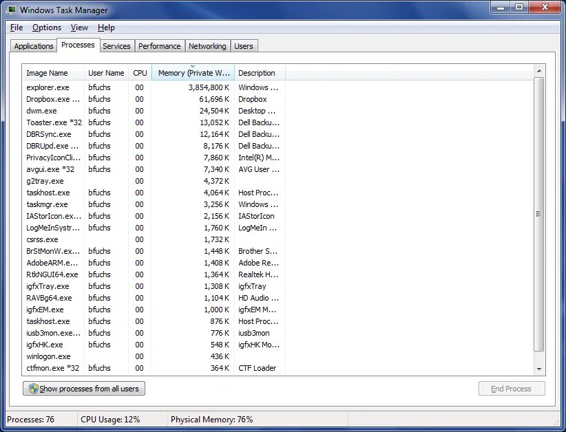Viewport: 566px width, 432px height.
Task: Select taskhost.exe using 4,064 K
Action: (x=154, y=193)
